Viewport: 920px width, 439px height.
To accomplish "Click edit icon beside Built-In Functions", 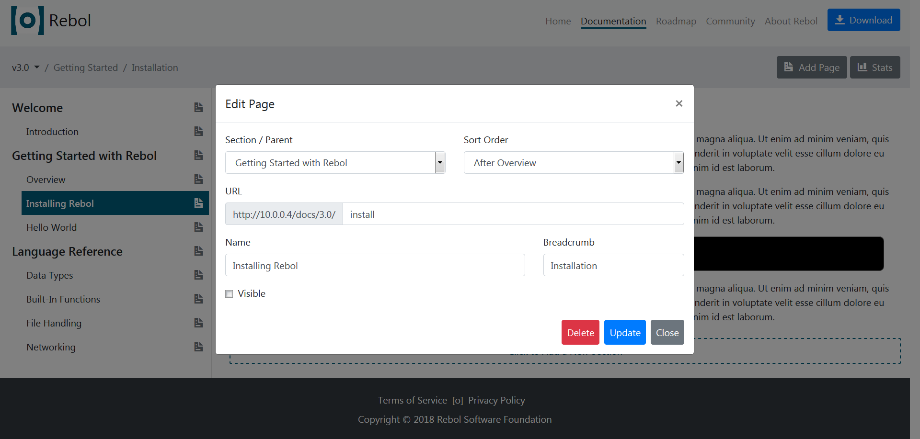I will click(198, 299).
